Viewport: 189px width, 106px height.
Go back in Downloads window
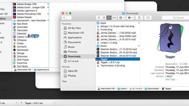click(x=64, y=18)
